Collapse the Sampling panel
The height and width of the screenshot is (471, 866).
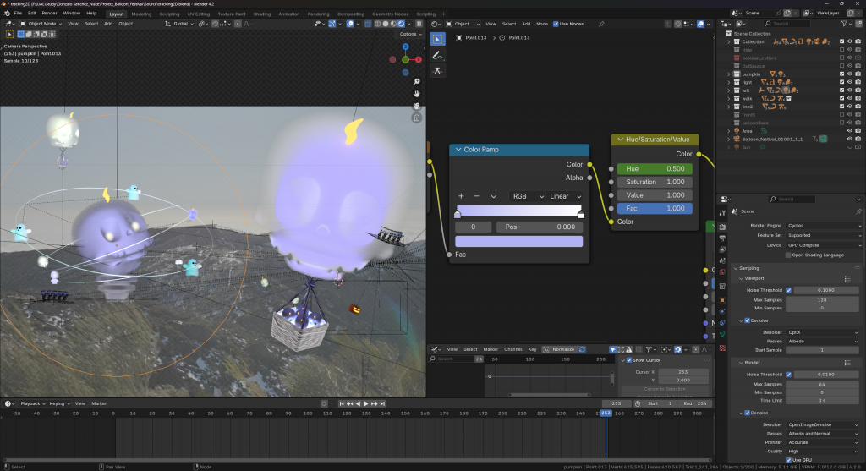pyautogui.click(x=736, y=268)
